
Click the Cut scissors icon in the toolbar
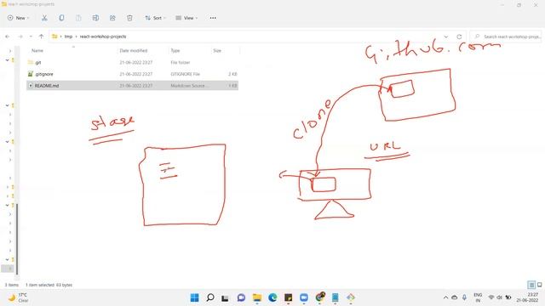44,18
